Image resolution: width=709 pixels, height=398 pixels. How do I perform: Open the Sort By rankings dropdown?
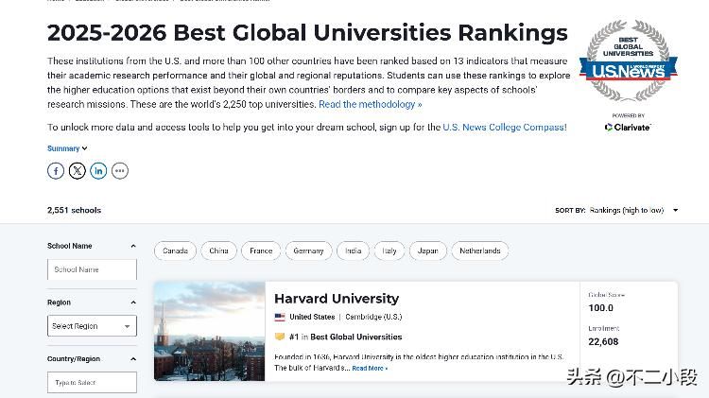click(617, 210)
